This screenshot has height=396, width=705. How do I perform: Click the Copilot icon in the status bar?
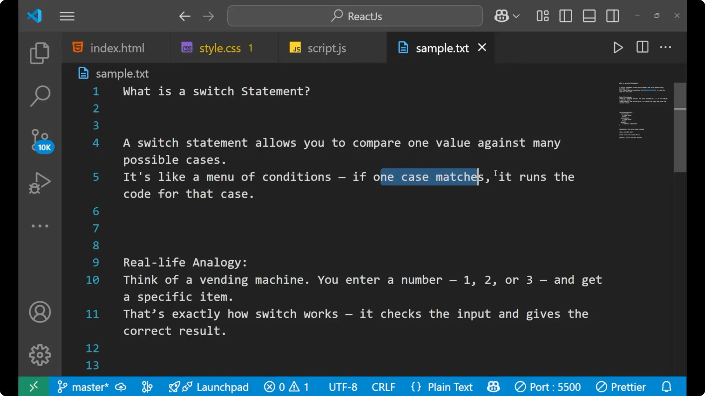pyautogui.click(x=493, y=386)
